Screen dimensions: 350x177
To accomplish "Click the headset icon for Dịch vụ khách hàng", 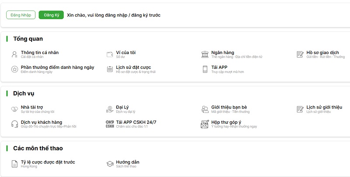I will tap(14, 124).
